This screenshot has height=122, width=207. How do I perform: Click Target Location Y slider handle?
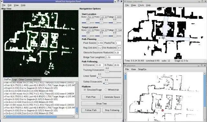pos(101,36)
